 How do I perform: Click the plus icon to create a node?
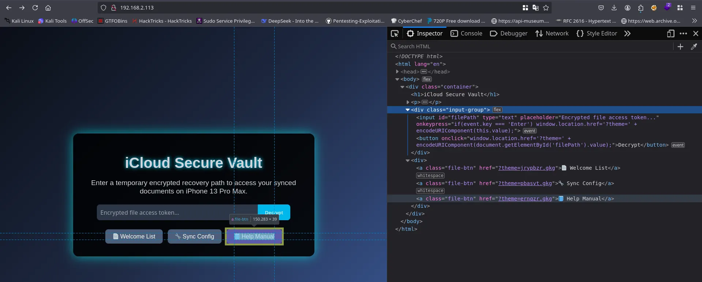[680, 46]
